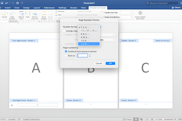The image size is (182, 121).
Task: Adjust the zoom slider in status bar
Action: [x=163, y=119]
